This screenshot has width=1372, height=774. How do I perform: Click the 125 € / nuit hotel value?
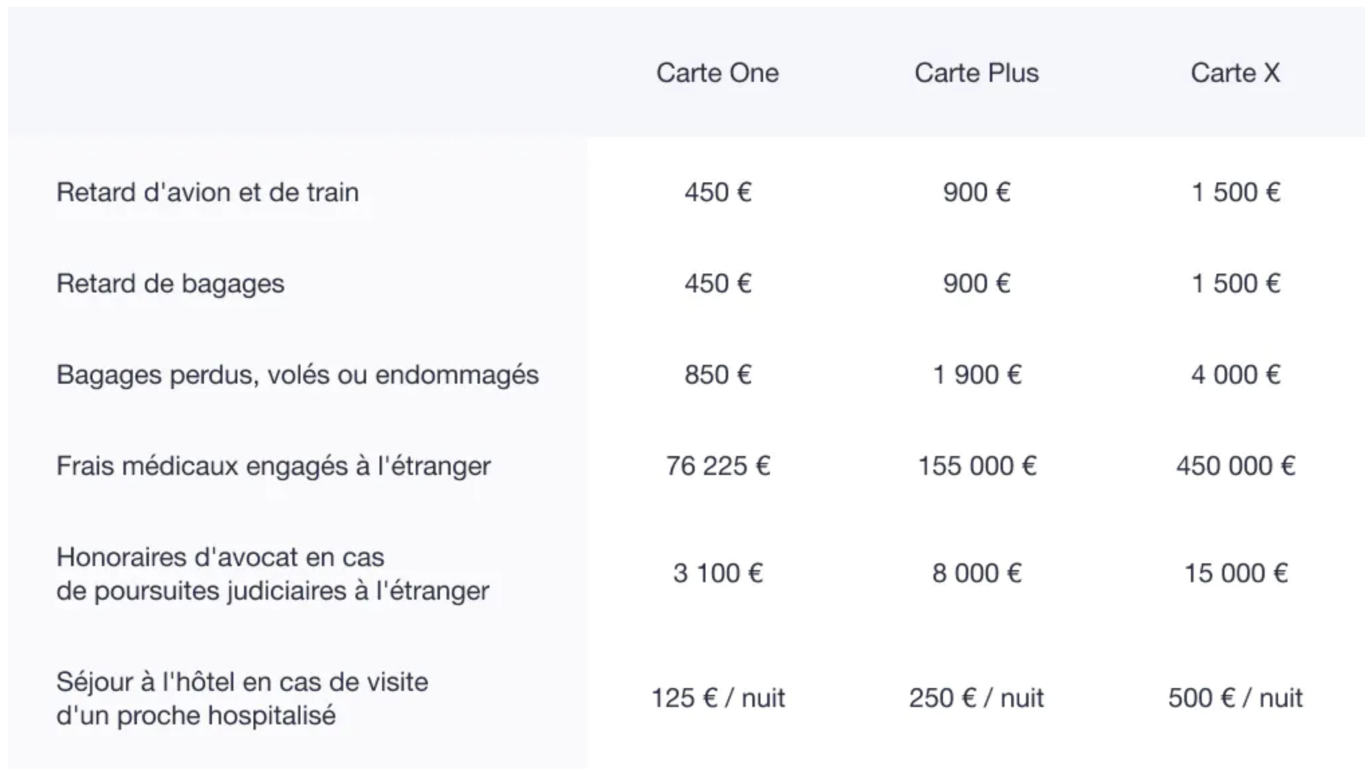tap(718, 698)
